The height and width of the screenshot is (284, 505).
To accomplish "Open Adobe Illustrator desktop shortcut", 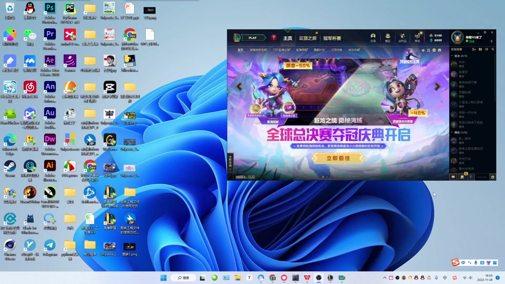I will point(49,171).
